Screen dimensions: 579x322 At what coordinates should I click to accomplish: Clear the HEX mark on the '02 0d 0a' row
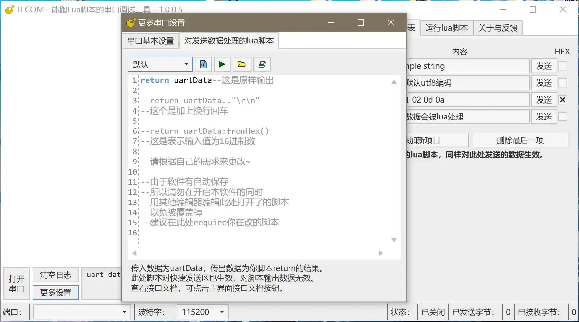tap(563, 100)
